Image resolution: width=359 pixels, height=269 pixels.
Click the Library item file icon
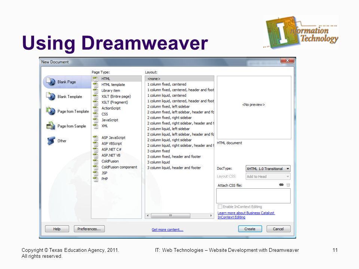click(x=96, y=90)
